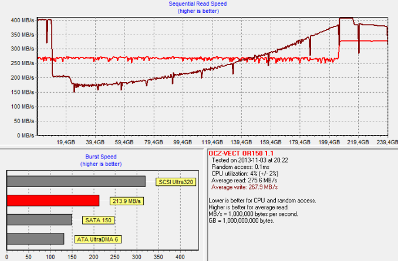The image size is (398, 261).
Task: Click the 199,4GB x-axis label
Action: 329,143
